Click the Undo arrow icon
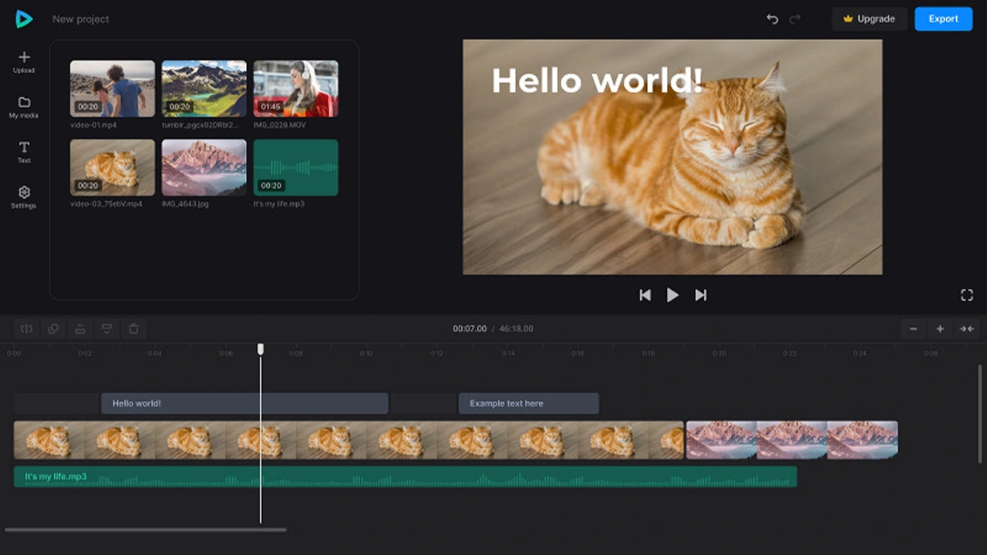This screenshot has height=555, width=987. click(772, 19)
